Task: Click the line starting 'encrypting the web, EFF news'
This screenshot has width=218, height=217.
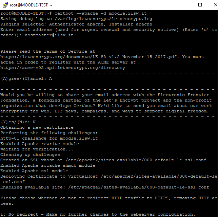Action: click(x=104, y=111)
